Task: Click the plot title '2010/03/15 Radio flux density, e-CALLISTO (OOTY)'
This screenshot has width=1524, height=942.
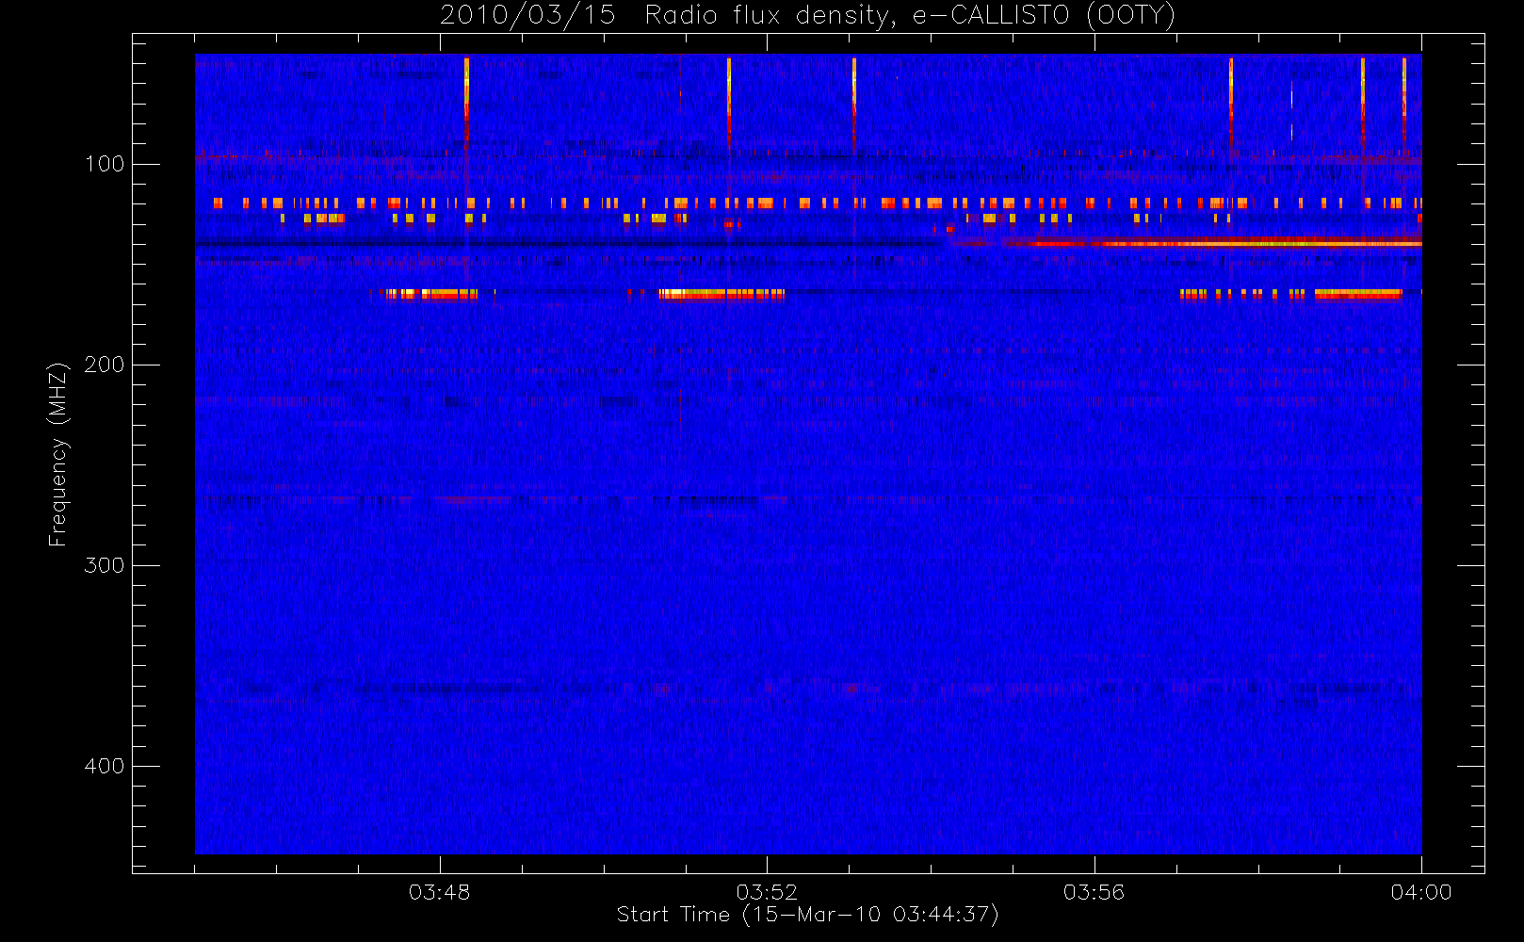Action: pyautogui.click(x=808, y=16)
